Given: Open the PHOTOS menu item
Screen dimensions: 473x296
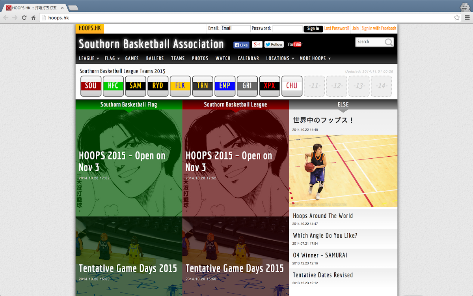Looking at the screenshot, I should 200,58.
